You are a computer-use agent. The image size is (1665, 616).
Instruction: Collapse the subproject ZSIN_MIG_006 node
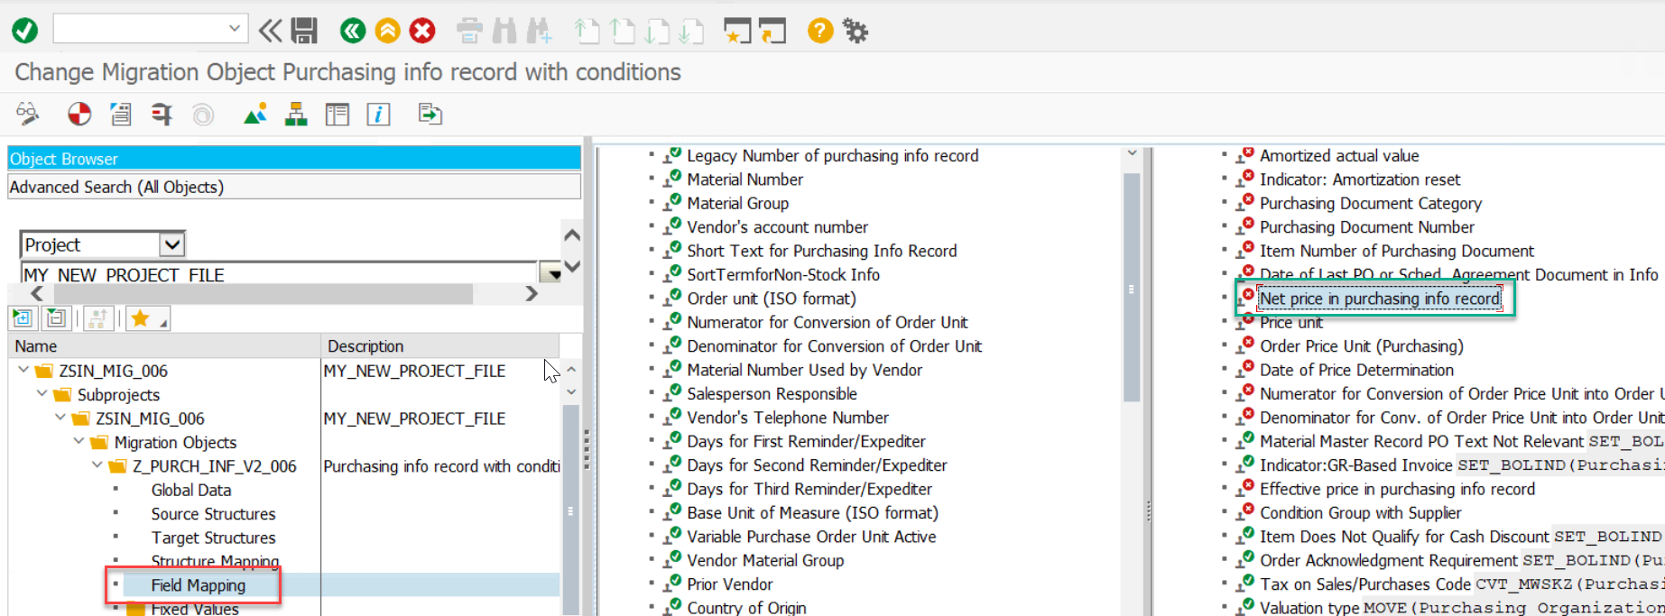pyautogui.click(x=60, y=418)
